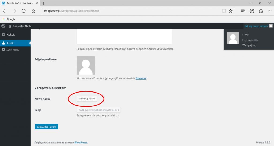This screenshot has height=146, width=274.
Task: Click the Profil user icon in sidebar
Action: click(3, 43)
